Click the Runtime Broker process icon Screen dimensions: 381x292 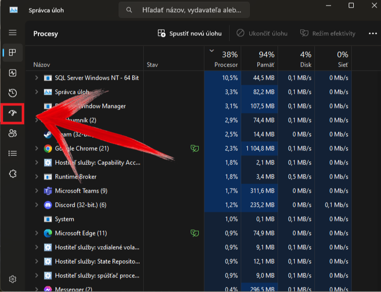(x=48, y=177)
